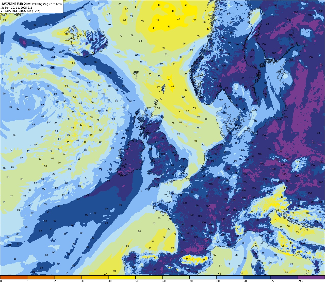Click the humidity value 44 in the yellow area
Image resolution: width=325 pixels, height=283 pixels.
pos(173,11)
